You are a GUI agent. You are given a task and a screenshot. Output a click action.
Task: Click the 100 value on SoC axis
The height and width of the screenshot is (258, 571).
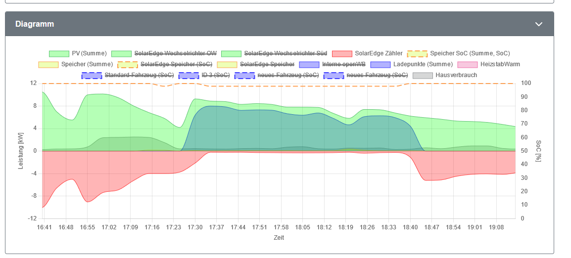[526, 84]
